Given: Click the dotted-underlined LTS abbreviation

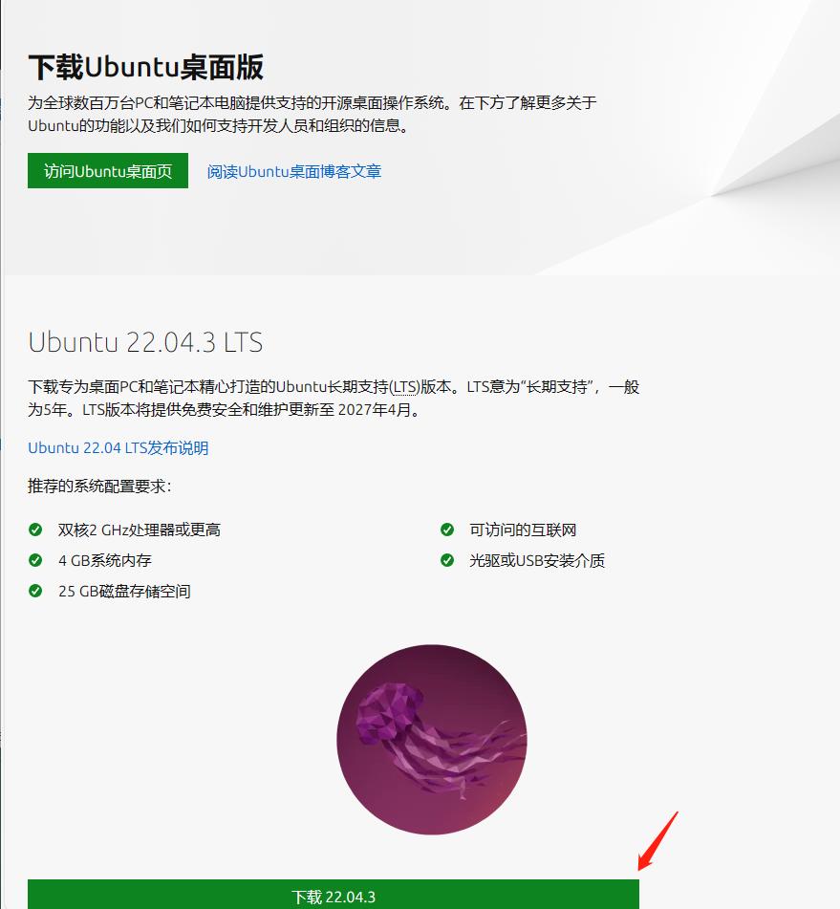Looking at the screenshot, I should coord(405,387).
